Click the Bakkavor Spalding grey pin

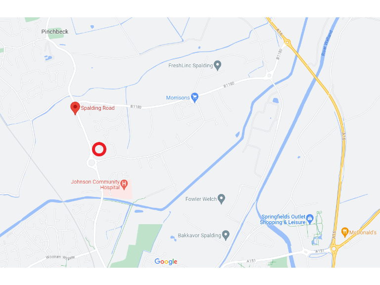point(226,236)
